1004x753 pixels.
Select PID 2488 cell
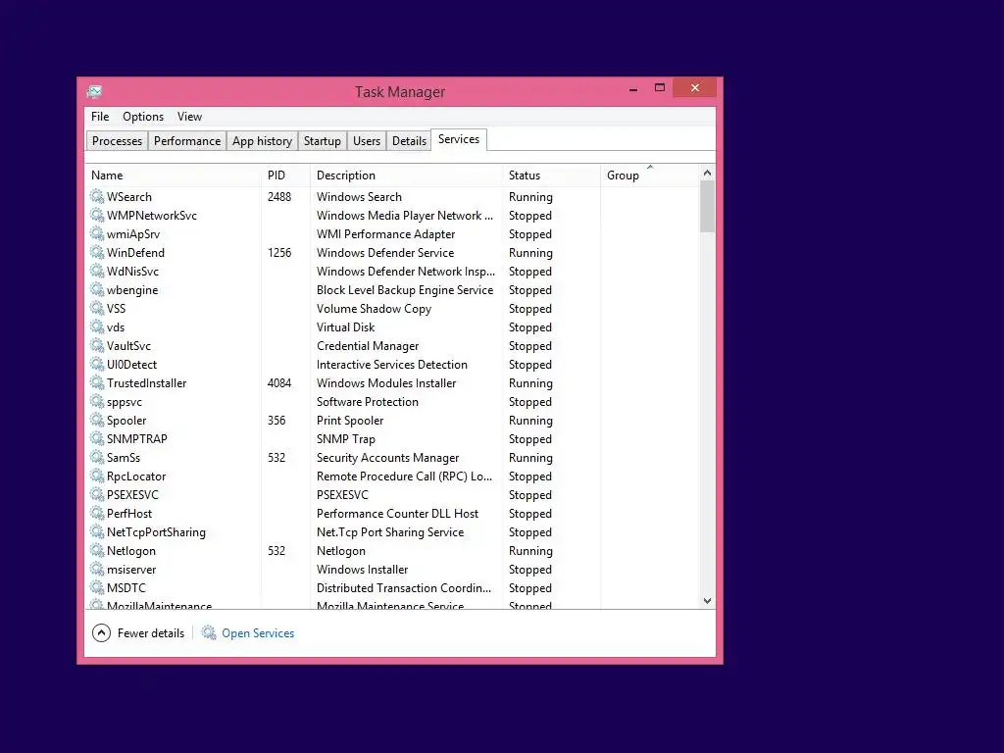click(279, 196)
